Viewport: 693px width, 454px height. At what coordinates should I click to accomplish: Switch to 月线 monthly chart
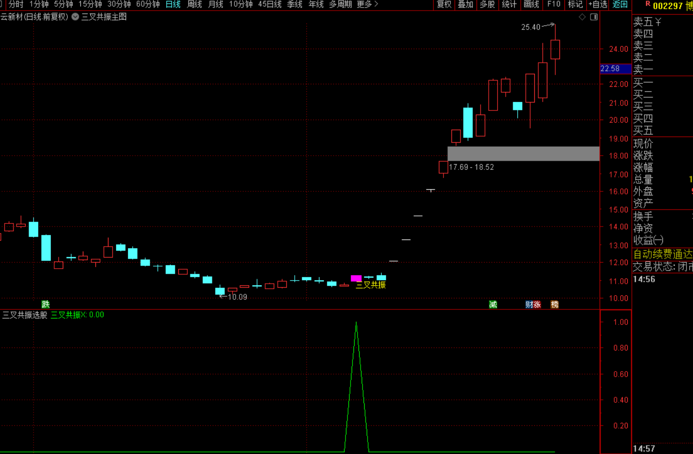tap(215, 5)
